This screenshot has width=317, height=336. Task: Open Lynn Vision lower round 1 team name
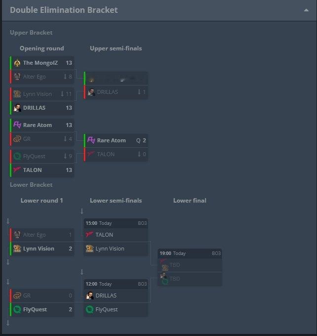(38, 249)
